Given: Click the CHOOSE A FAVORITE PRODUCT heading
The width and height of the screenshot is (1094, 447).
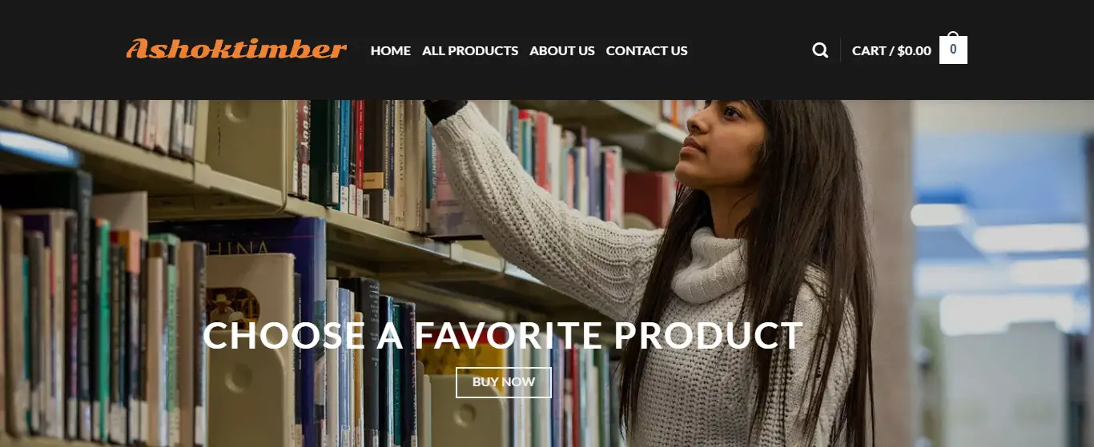Looking at the screenshot, I should tap(502, 336).
